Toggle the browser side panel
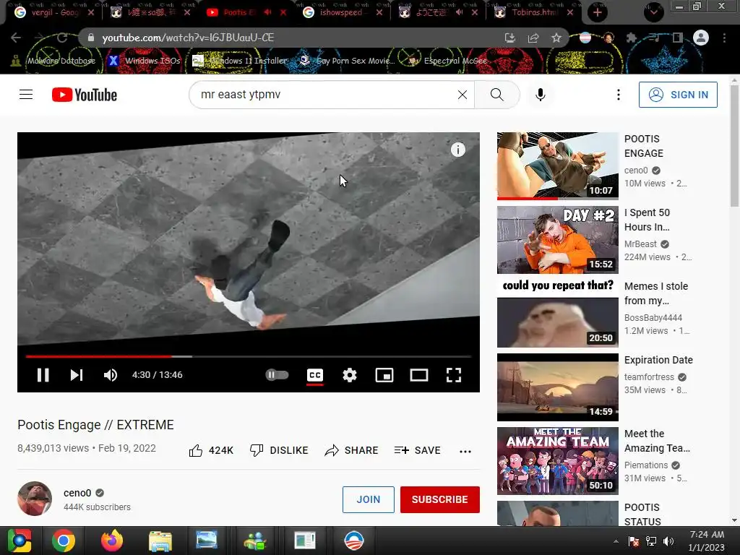 (x=678, y=38)
